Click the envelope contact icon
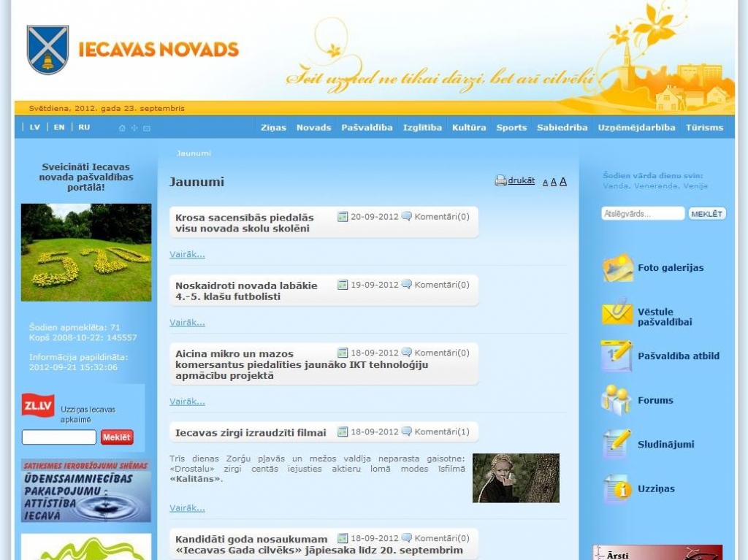The height and width of the screenshot is (560, 748). pyautogui.click(x=146, y=128)
